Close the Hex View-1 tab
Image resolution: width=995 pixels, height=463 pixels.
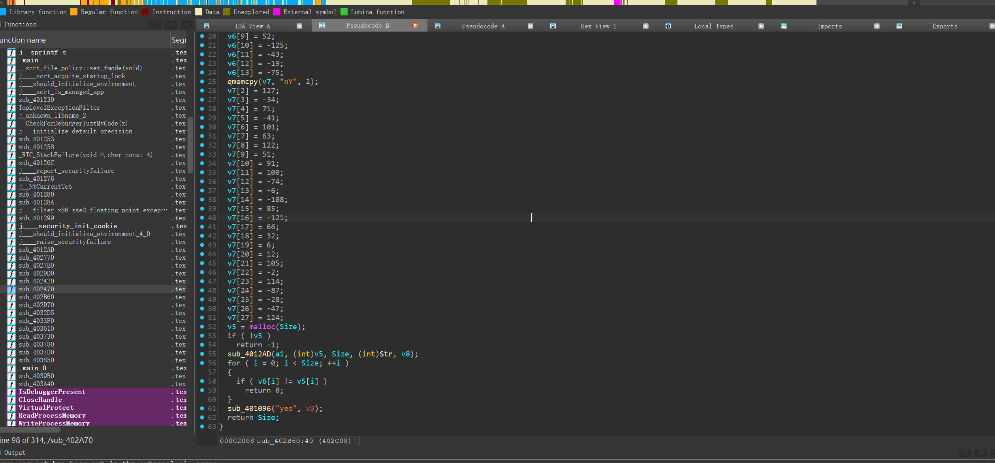coord(646,26)
